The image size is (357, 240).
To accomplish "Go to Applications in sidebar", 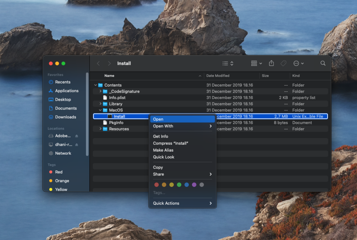I will point(67,91).
